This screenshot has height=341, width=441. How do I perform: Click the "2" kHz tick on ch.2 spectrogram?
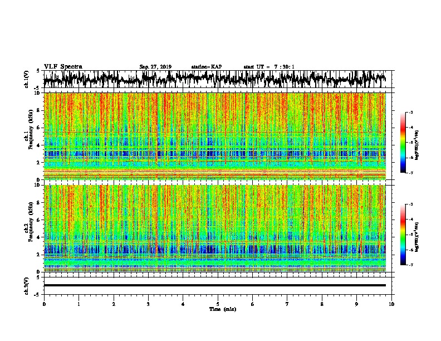click(x=39, y=255)
